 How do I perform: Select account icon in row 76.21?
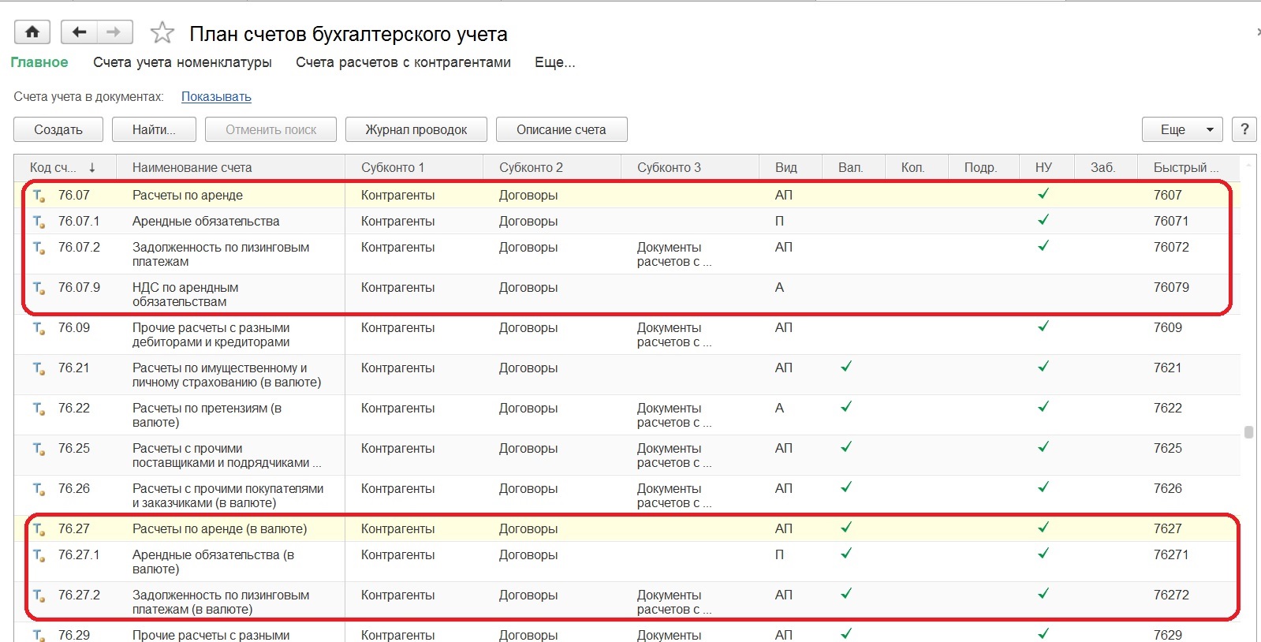pos(39,368)
